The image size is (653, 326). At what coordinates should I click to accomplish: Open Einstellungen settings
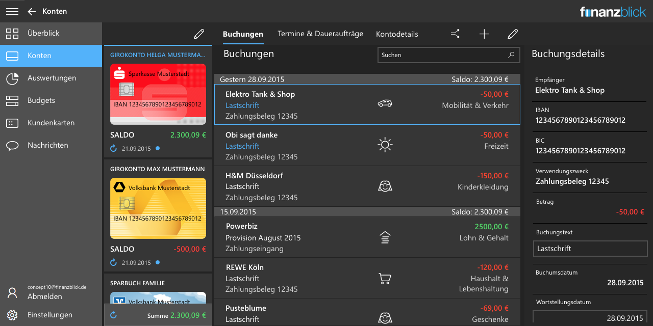(x=51, y=315)
